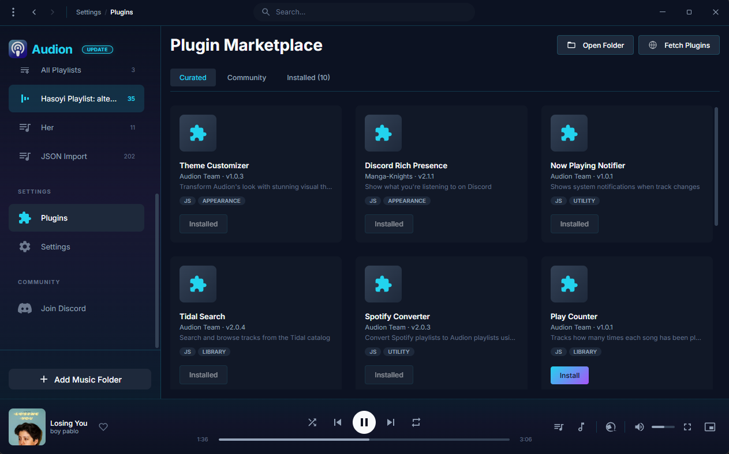This screenshot has height=454, width=729.
Task: Select the Plugins puzzle piece icon
Action: (x=25, y=218)
